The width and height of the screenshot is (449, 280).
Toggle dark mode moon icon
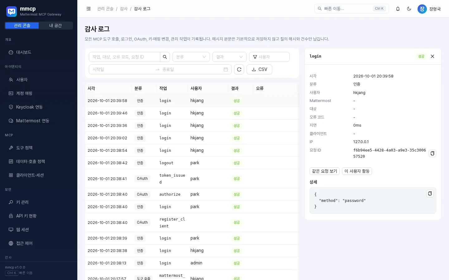pos(409,9)
